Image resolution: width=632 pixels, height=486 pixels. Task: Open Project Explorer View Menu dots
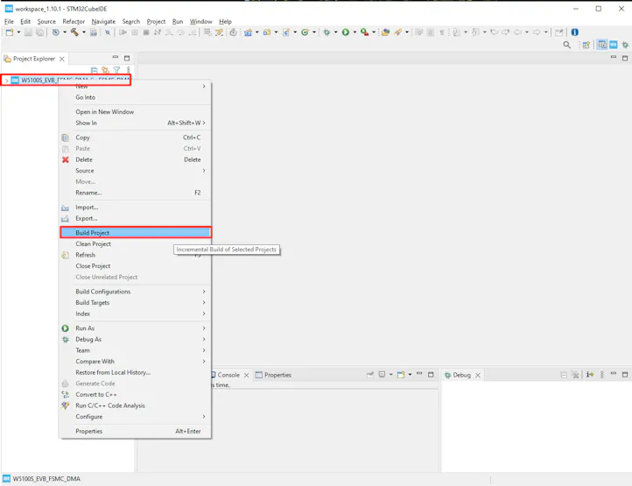[128, 70]
